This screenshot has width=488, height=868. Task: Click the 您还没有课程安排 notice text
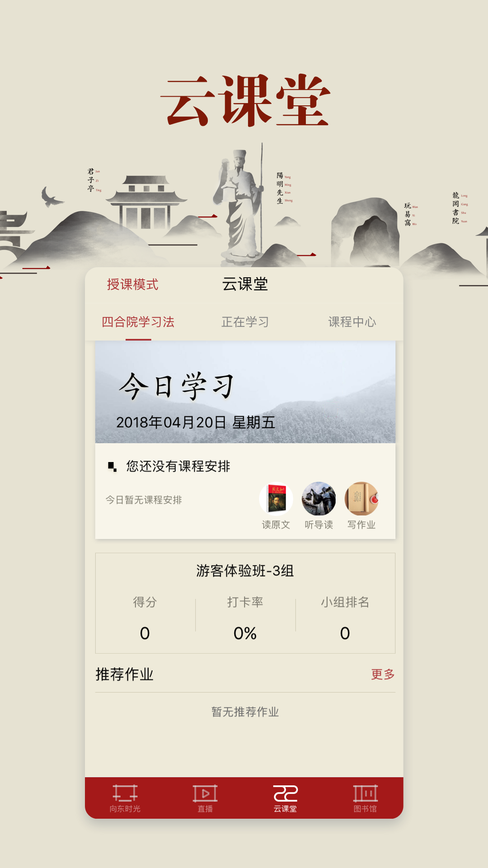tap(178, 466)
